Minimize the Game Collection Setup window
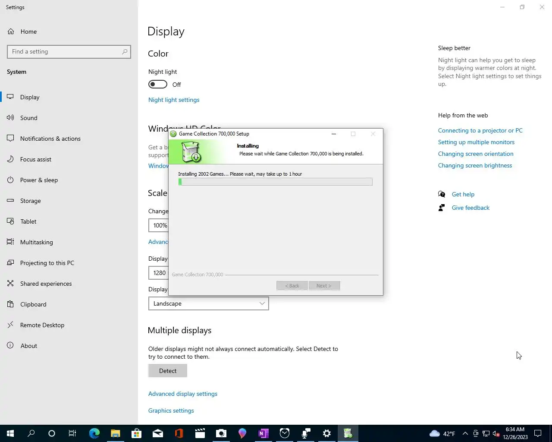This screenshot has height=442, width=552. [x=333, y=134]
